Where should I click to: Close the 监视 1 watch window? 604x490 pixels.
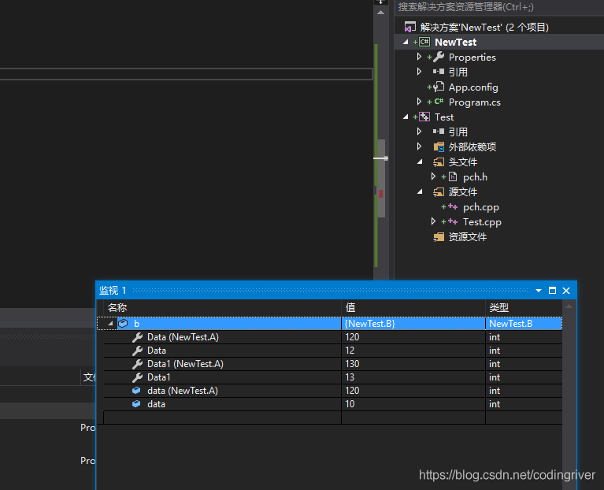tap(566, 291)
